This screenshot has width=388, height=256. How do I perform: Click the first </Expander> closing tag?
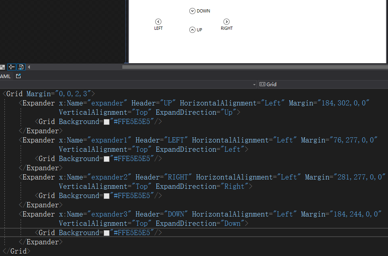coord(41,131)
